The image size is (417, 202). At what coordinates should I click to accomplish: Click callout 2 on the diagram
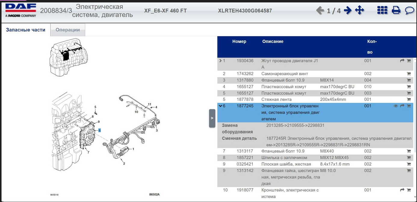coord(124,163)
